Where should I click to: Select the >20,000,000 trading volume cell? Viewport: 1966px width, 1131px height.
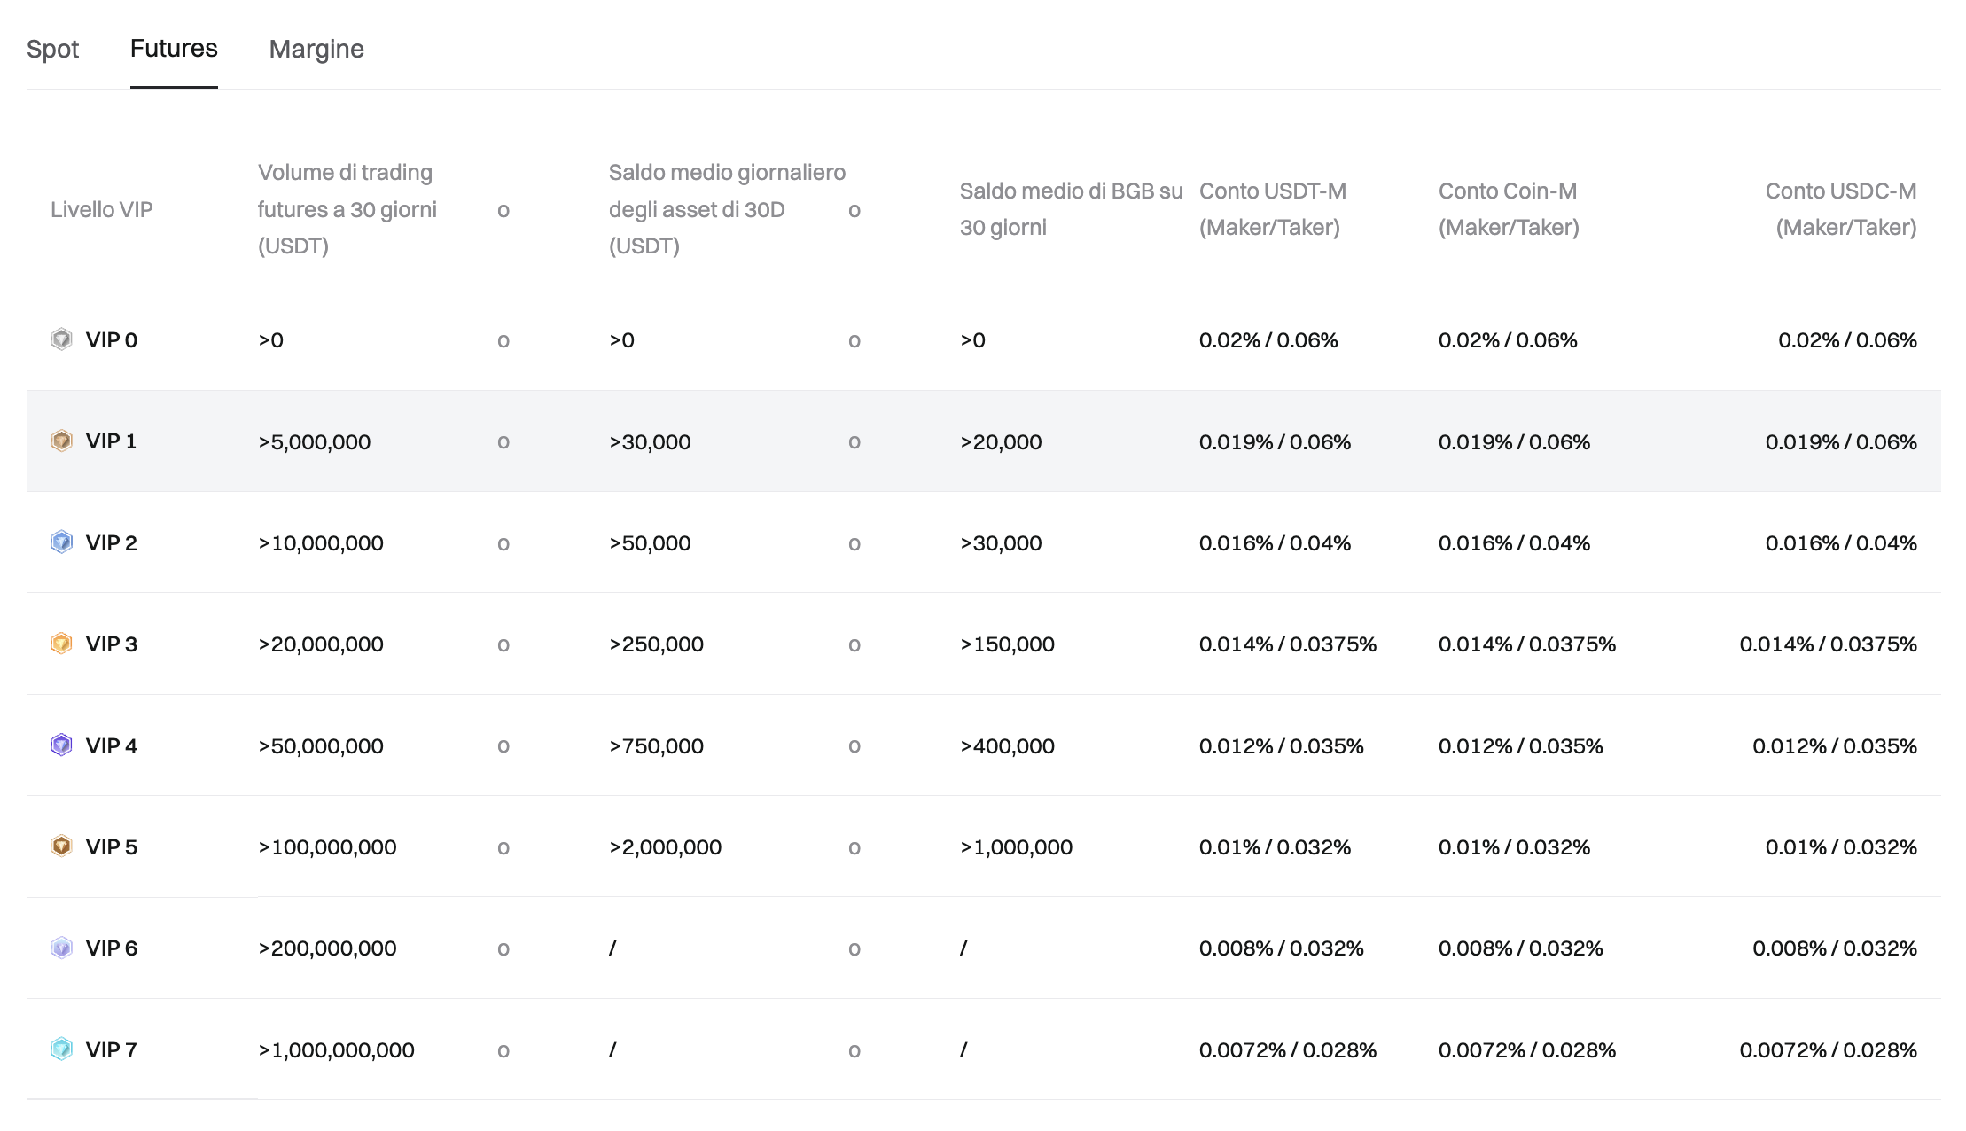coord(321,644)
